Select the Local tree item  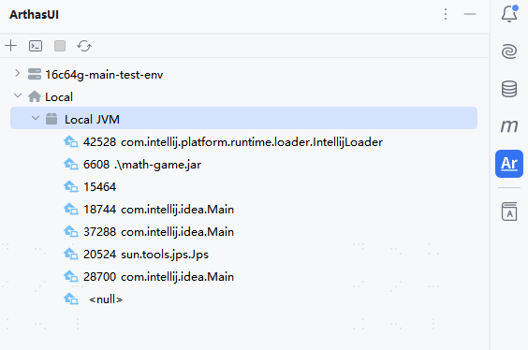coord(59,97)
